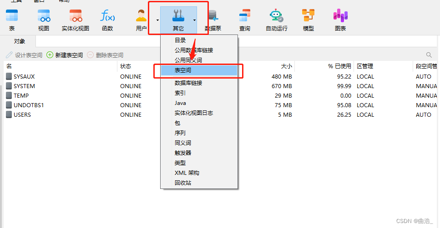Click the search magnifier icon

(x=429, y=55)
